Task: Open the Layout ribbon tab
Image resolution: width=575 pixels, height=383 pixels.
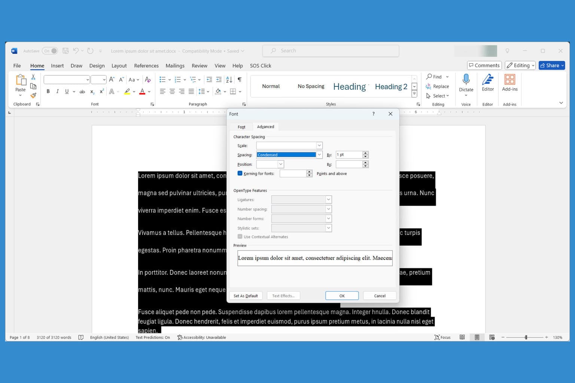Action: click(x=119, y=65)
